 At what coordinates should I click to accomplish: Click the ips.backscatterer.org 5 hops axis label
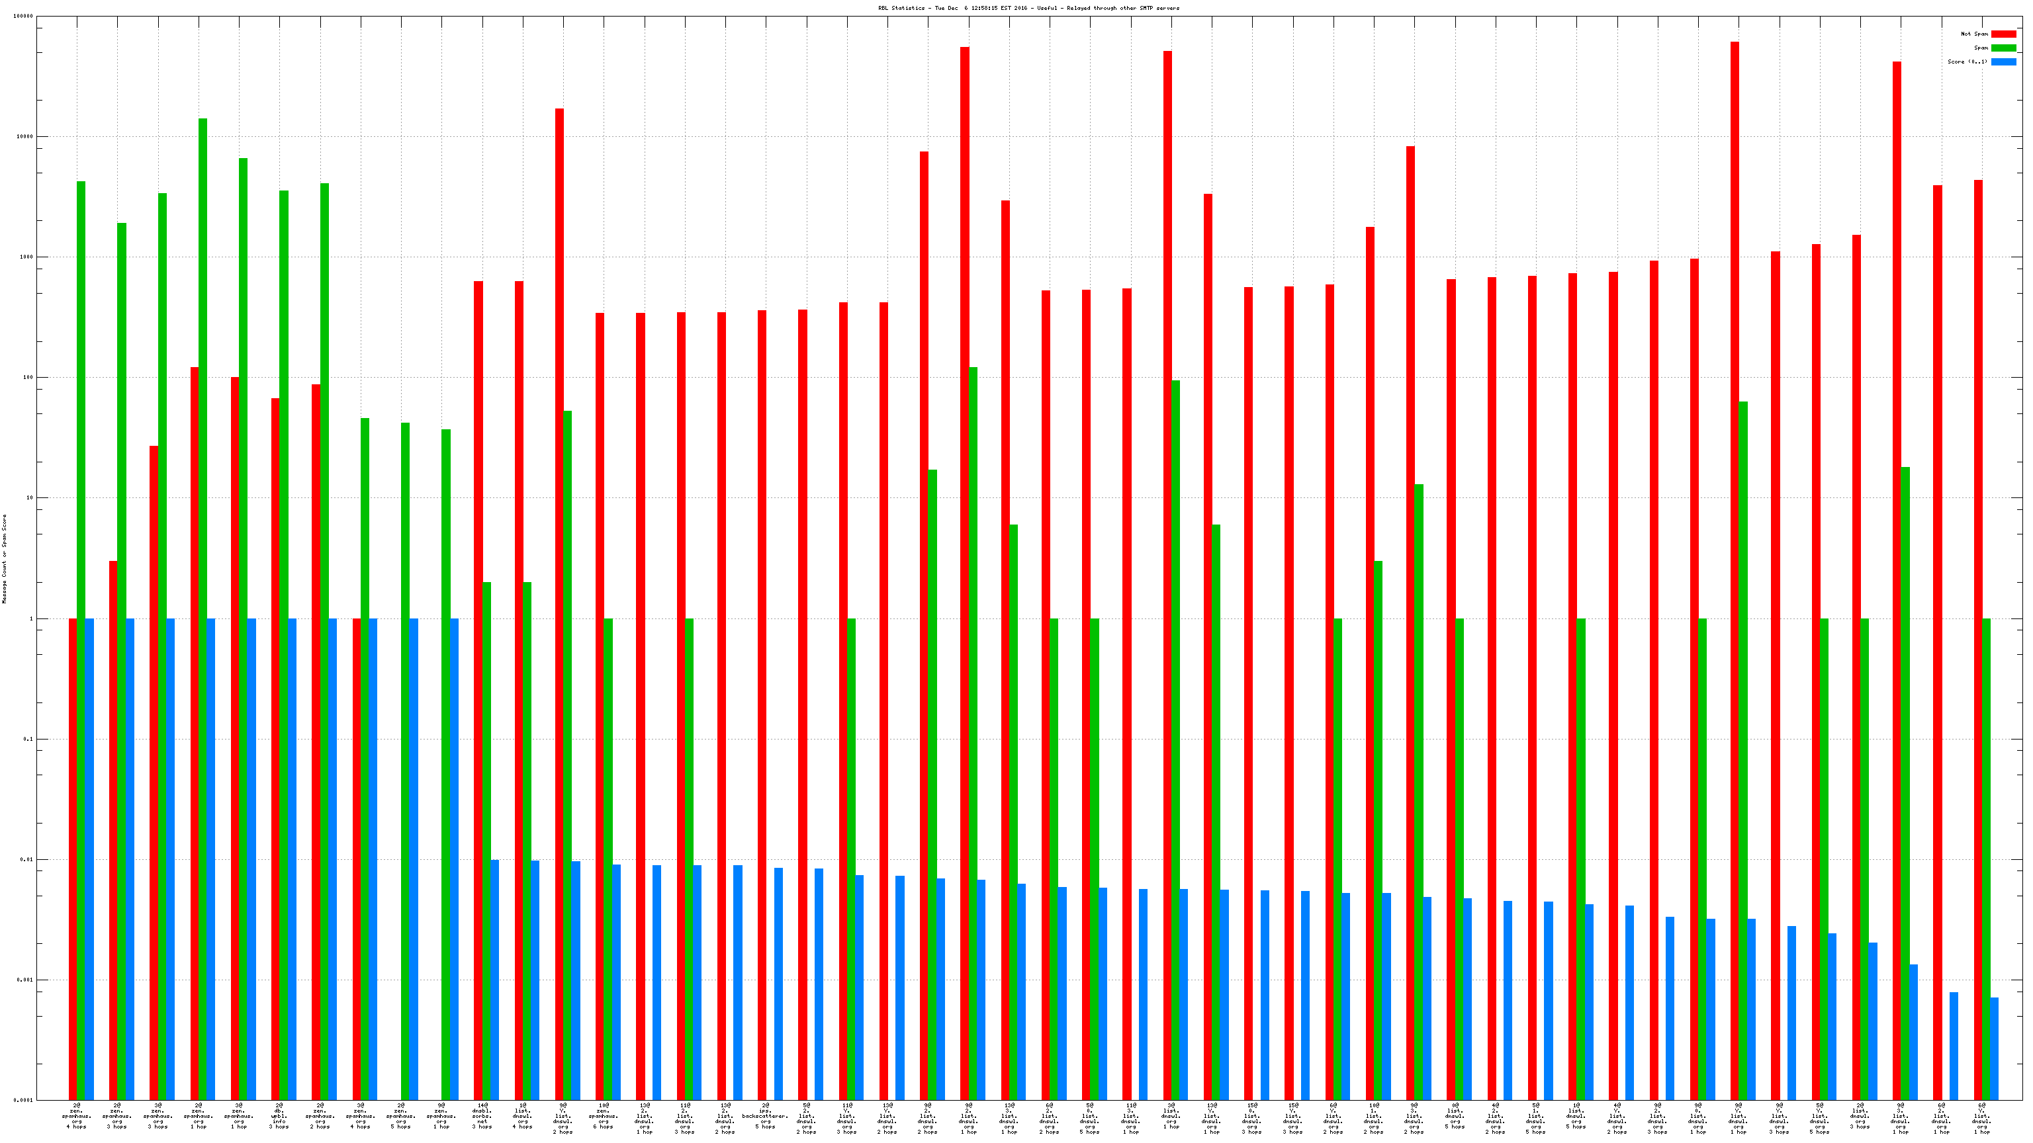(765, 1115)
